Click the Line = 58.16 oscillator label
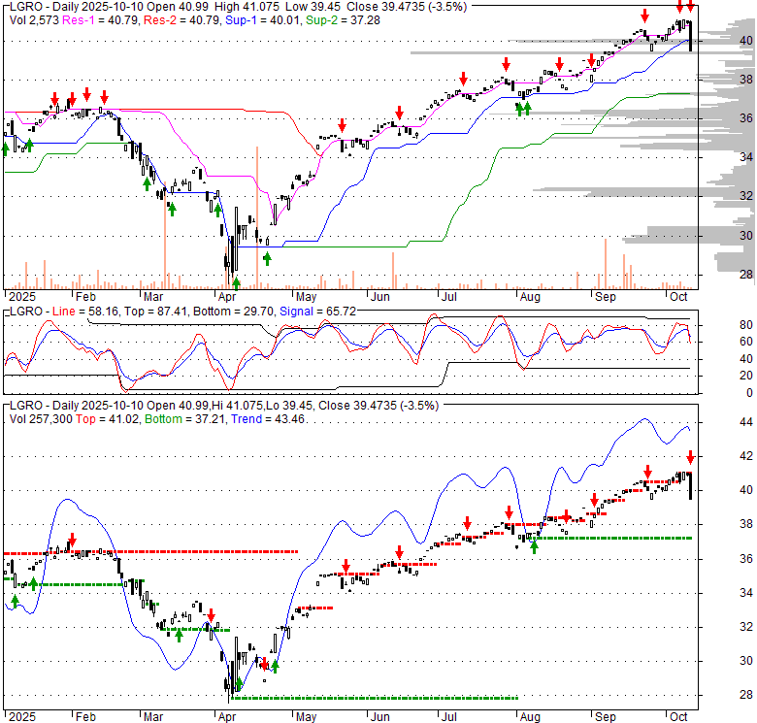The width and height of the screenshot is (757, 723). click(85, 312)
